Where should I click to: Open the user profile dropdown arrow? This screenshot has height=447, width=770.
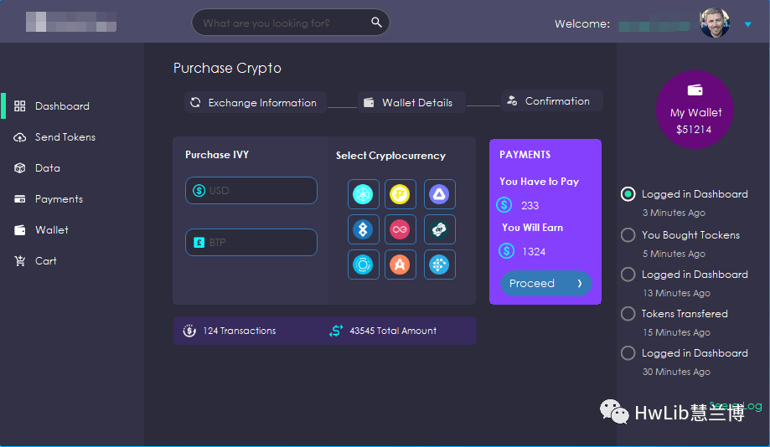[x=748, y=24]
